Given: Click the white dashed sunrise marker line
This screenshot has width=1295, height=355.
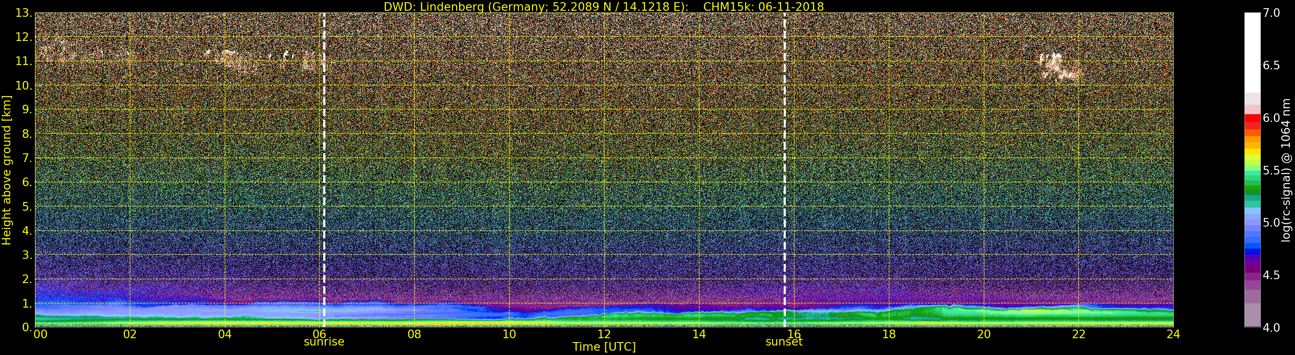Looking at the screenshot, I should pyautogui.click(x=324, y=170).
